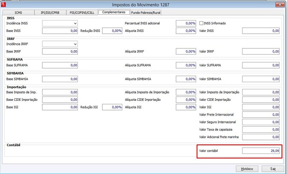Viewport: 287px width, 174px height.
Task: Focus the Valor Imposto de Importação field
Action: click(261, 92)
